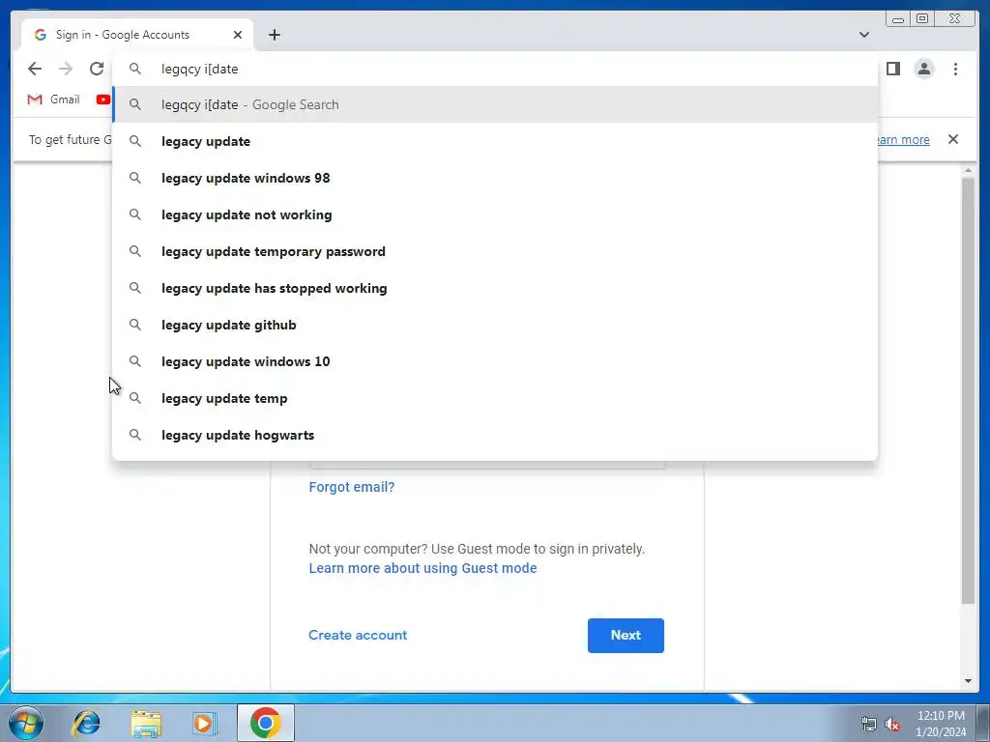Open the Gmail bookmark
Screen dimensions: 990x742
[54, 100]
